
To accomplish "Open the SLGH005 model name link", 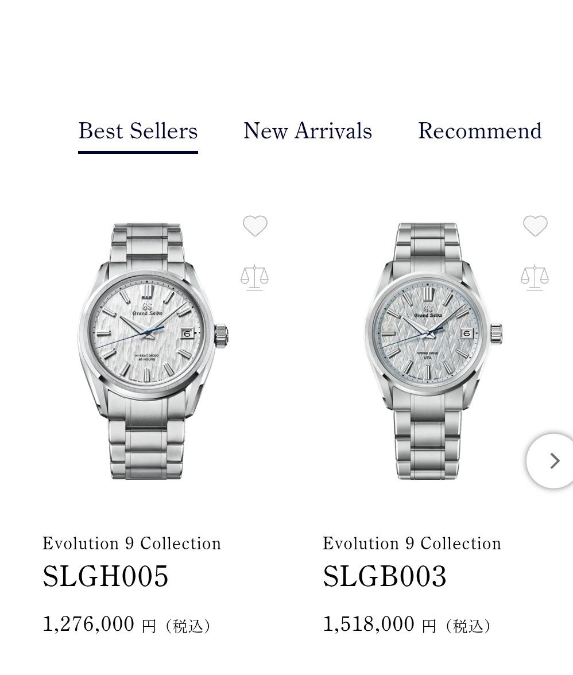I will [x=106, y=576].
